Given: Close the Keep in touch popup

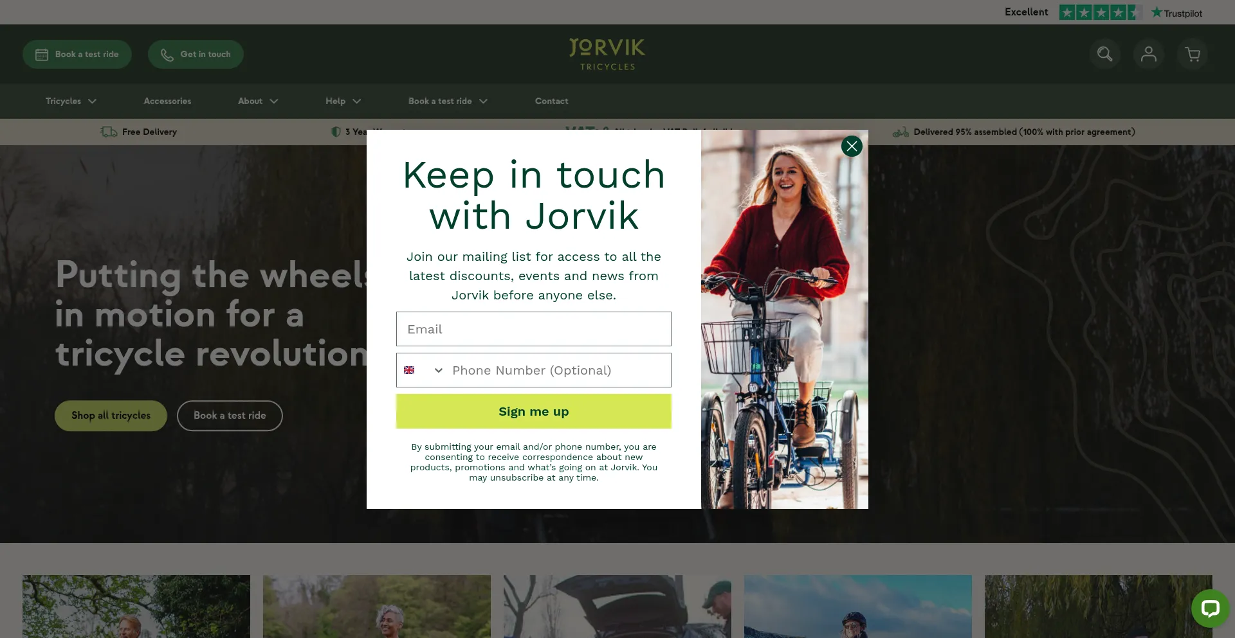Looking at the screenshot, I should pyautogui.click(x=852, y=146).
